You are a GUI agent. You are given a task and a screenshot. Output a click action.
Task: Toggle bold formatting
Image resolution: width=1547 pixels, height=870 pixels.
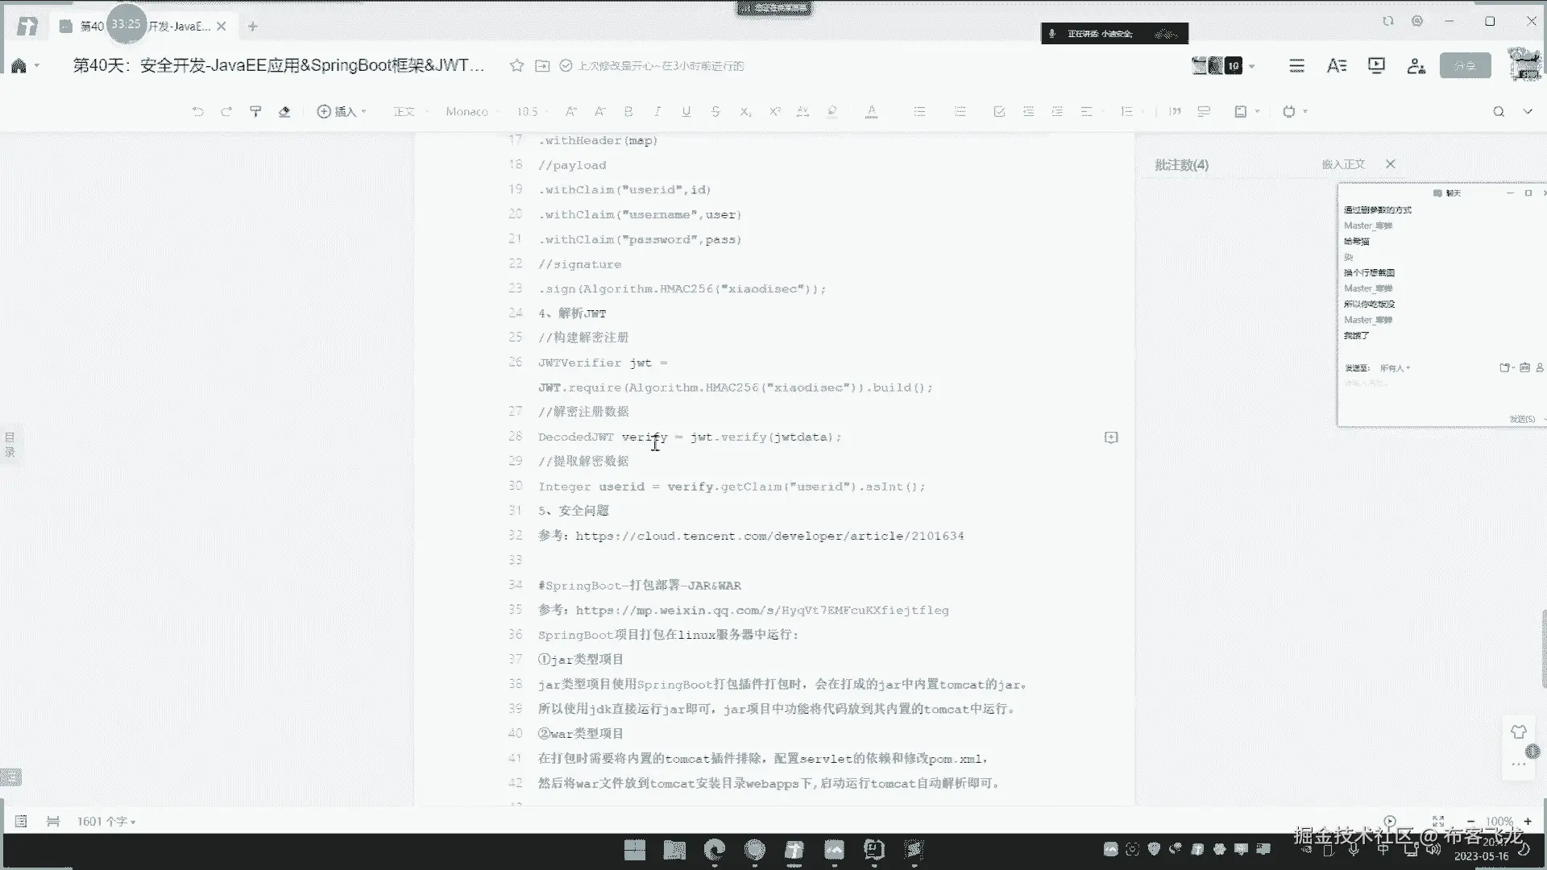tap(628, 112)
